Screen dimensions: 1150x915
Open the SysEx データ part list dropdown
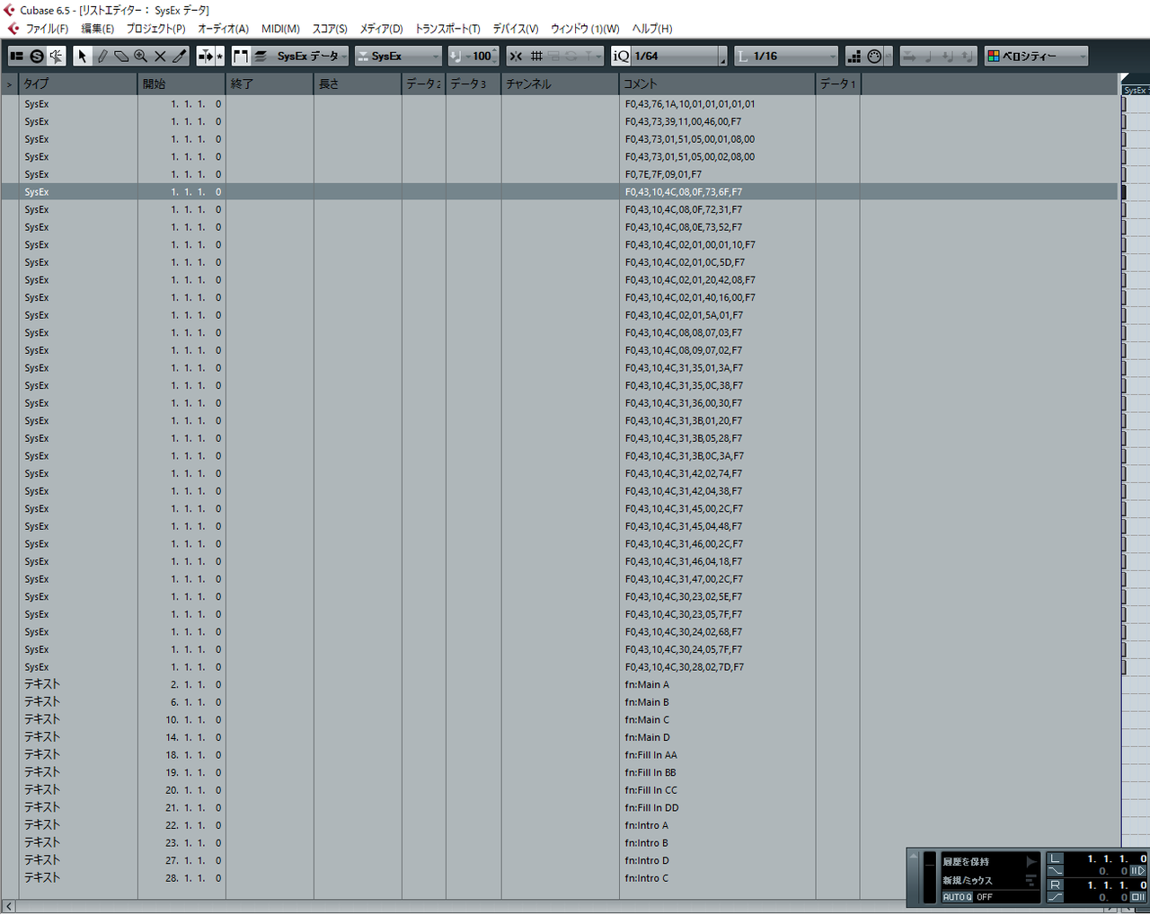(x=310, y=56)
